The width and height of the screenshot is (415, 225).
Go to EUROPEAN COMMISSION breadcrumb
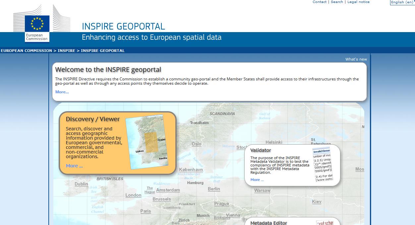coord(26,51)
